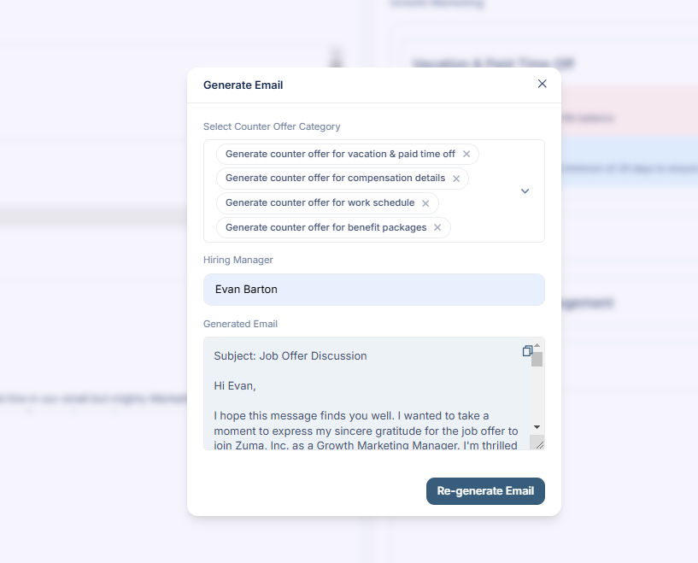Remove work schedule counter offer tag
698x563 pixels.
tap(425, 203)
